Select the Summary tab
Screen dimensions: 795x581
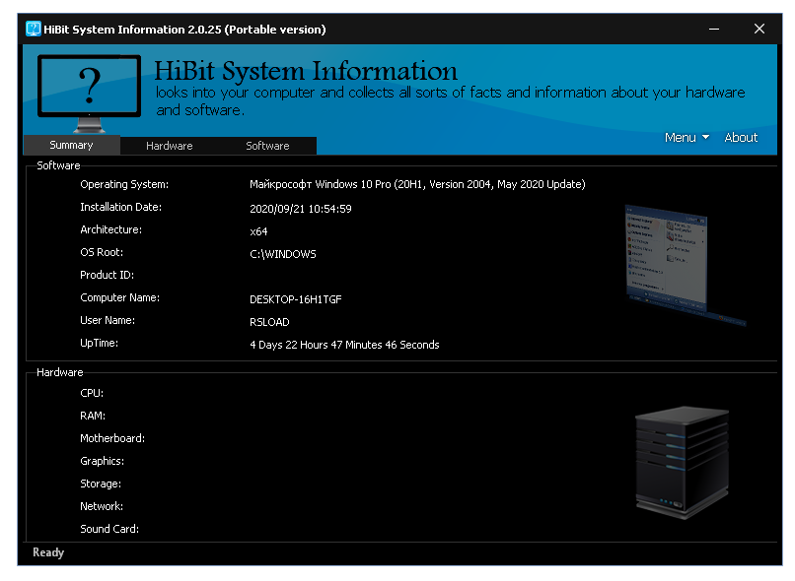[x=70, y=145]
